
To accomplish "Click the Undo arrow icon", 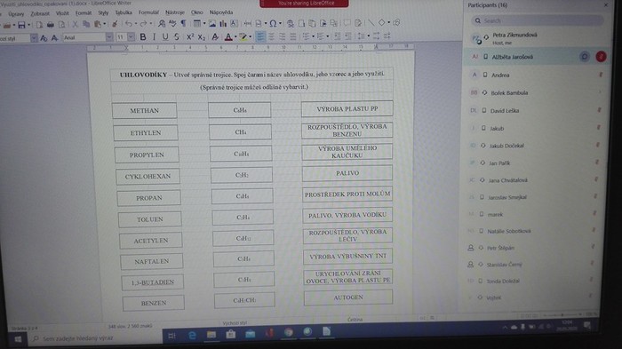I will (128, 24).
